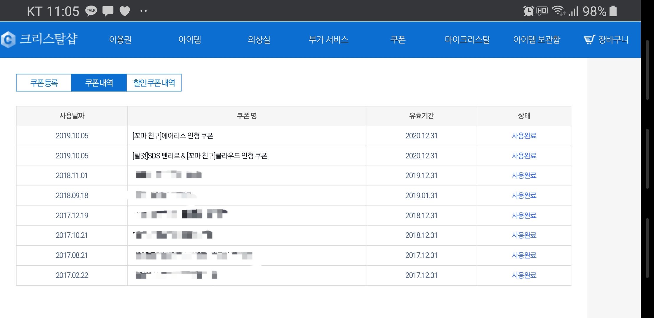Viewport: 654px width, 318px height.
Task: Tap the battery status icon
Action: pos(613,11)
